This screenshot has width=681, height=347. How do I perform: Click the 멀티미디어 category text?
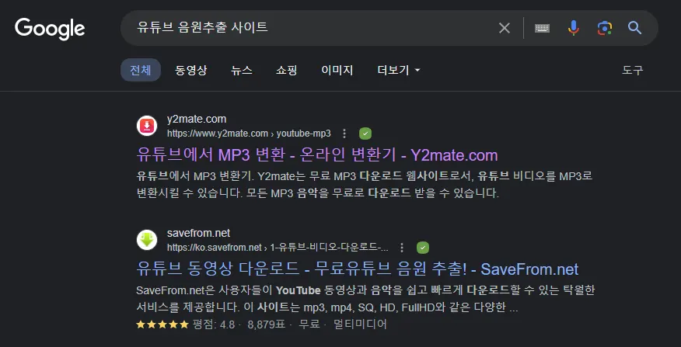pyautogui.click(x=360, y=324)
